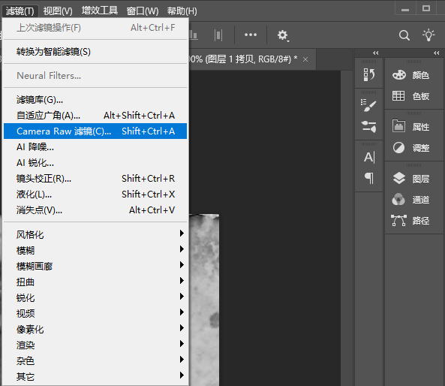Viewport: 445px width, 386px height.
Task: Open the 调整 adjustments panel
Action: coord(411,148)
